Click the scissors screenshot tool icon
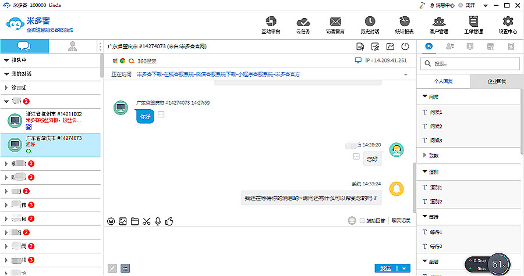The image size is (524, 276). coord(146,221)
